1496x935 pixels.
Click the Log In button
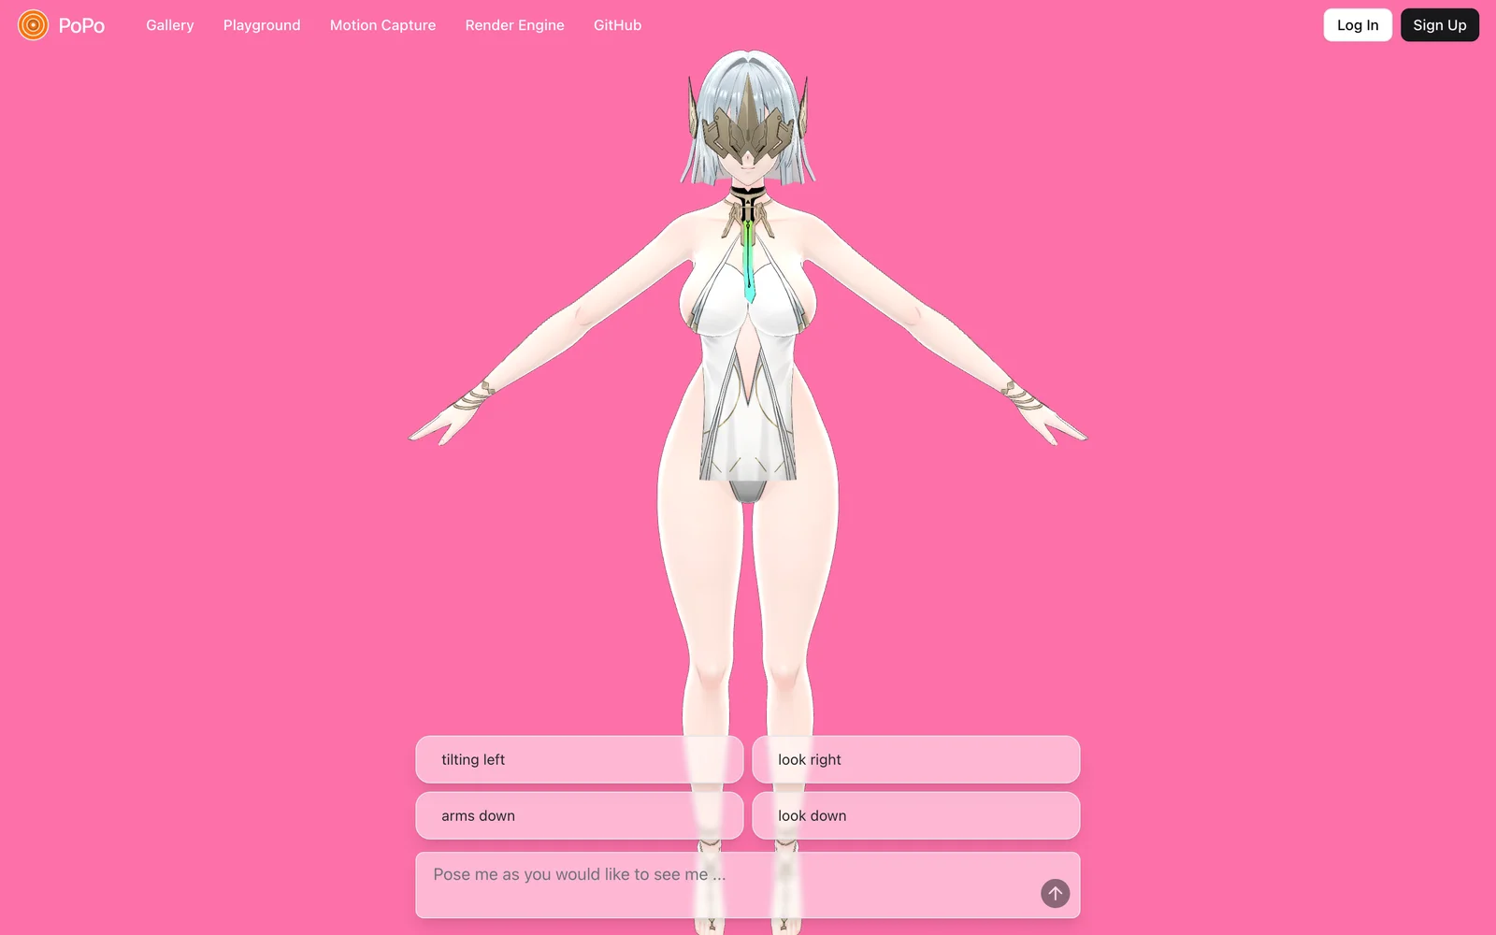pos(1358,25)
